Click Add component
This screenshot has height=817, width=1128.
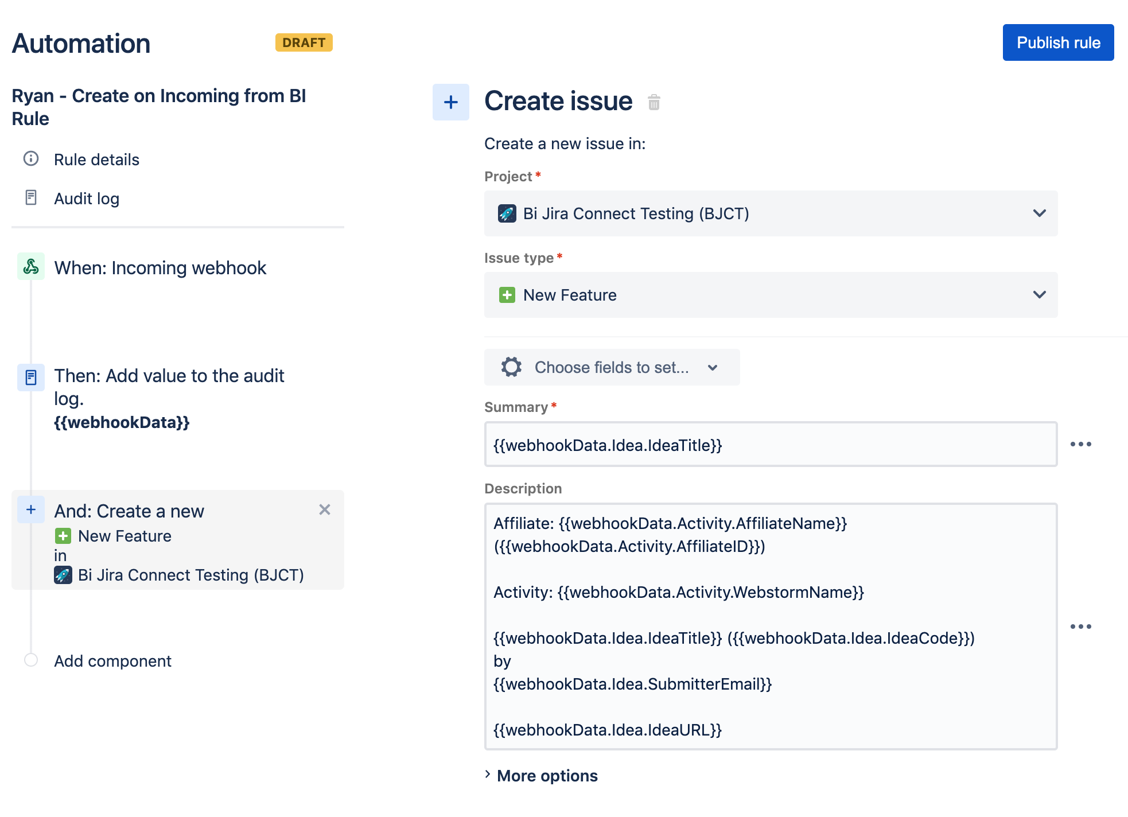(112, 661)
